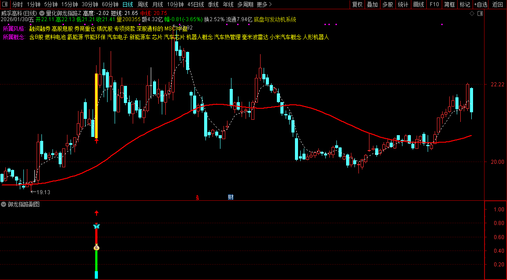
Task: Switch to the 10分钟 period tab
Action: [x=175, y=4]
